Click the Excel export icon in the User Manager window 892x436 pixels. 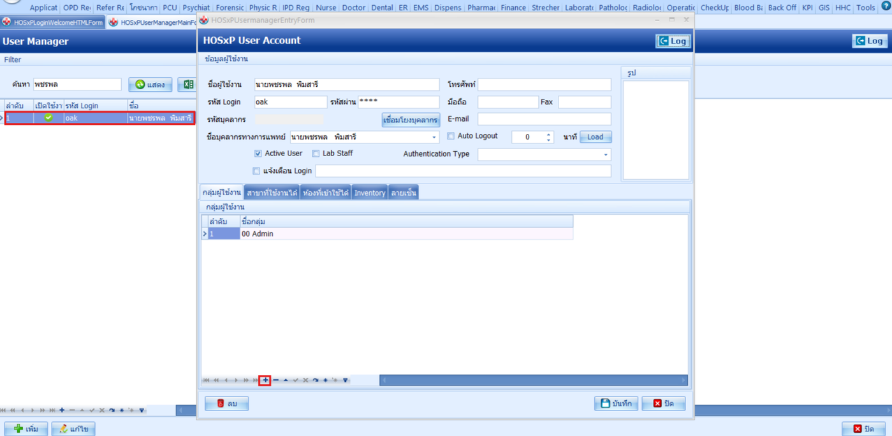point(188,84)
